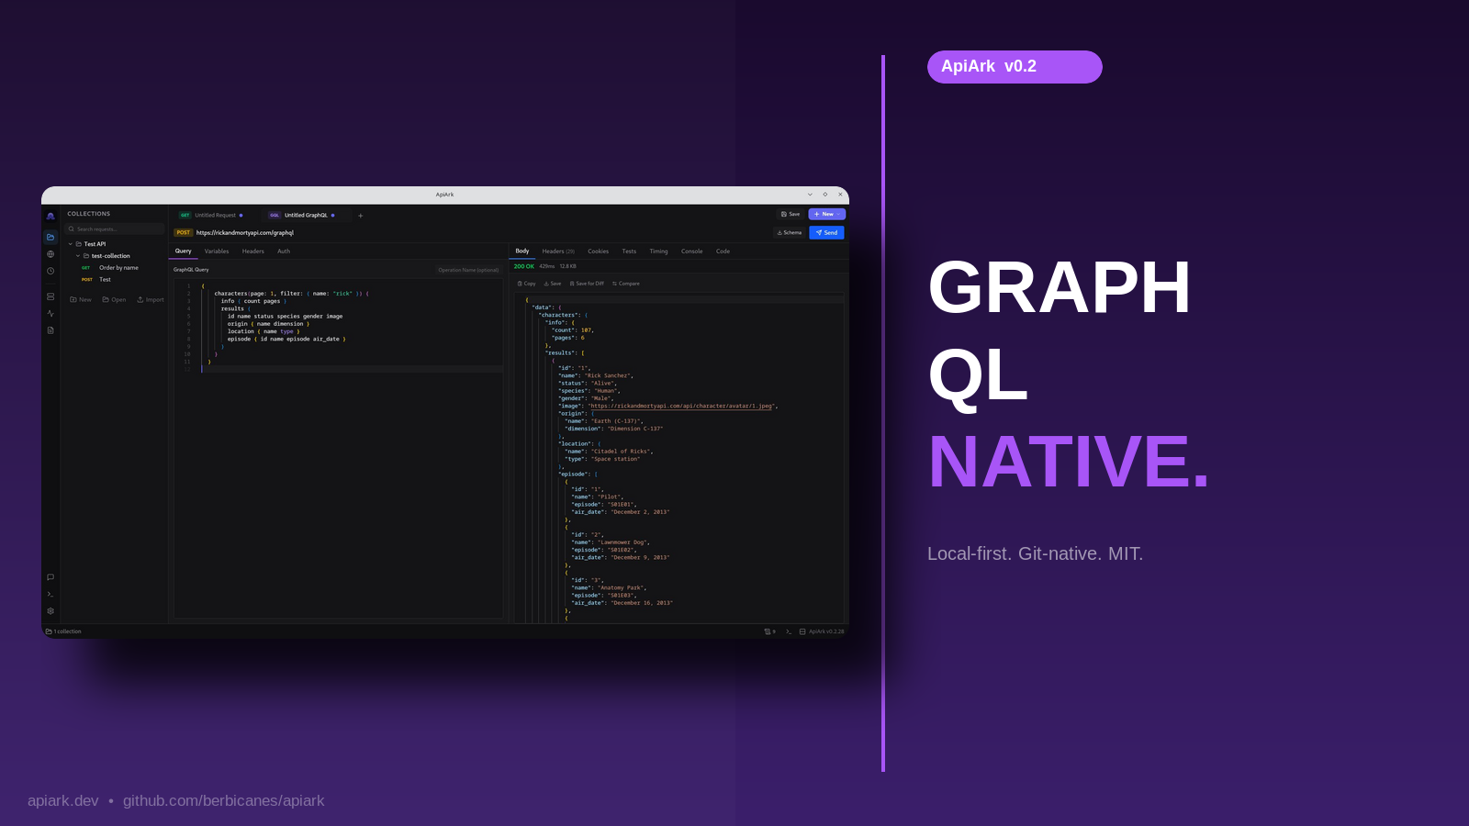Open the Console tab

tap(691, 251)
